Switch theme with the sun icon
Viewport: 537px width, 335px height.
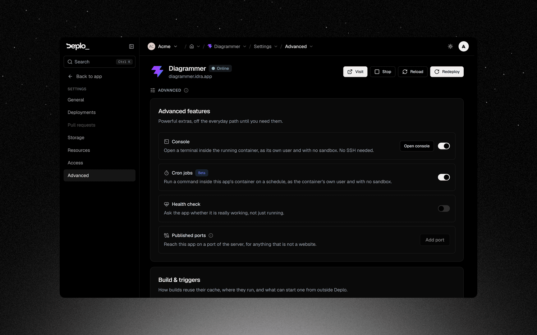pyautogui.click(x=450, y=47)
